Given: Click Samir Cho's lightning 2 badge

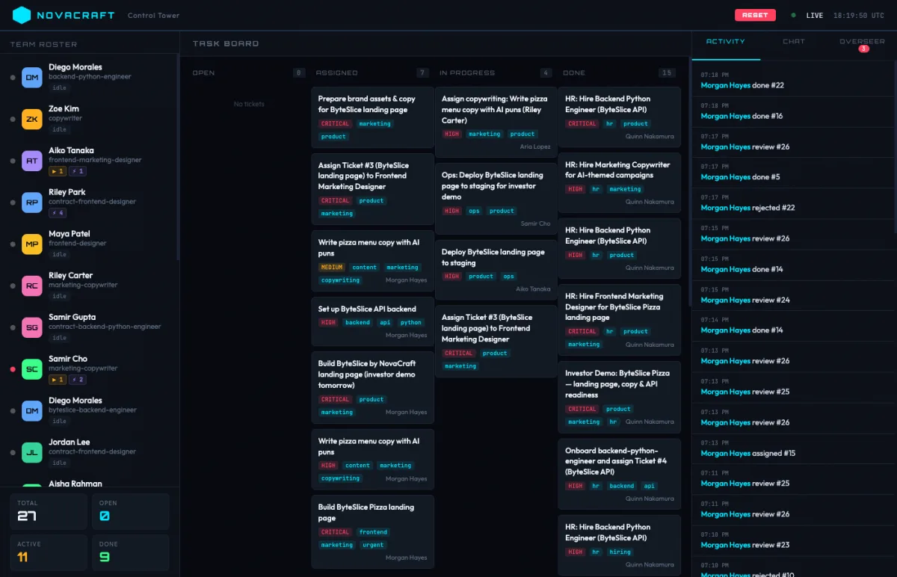Looking at the screenshot, I should (78, 380).
